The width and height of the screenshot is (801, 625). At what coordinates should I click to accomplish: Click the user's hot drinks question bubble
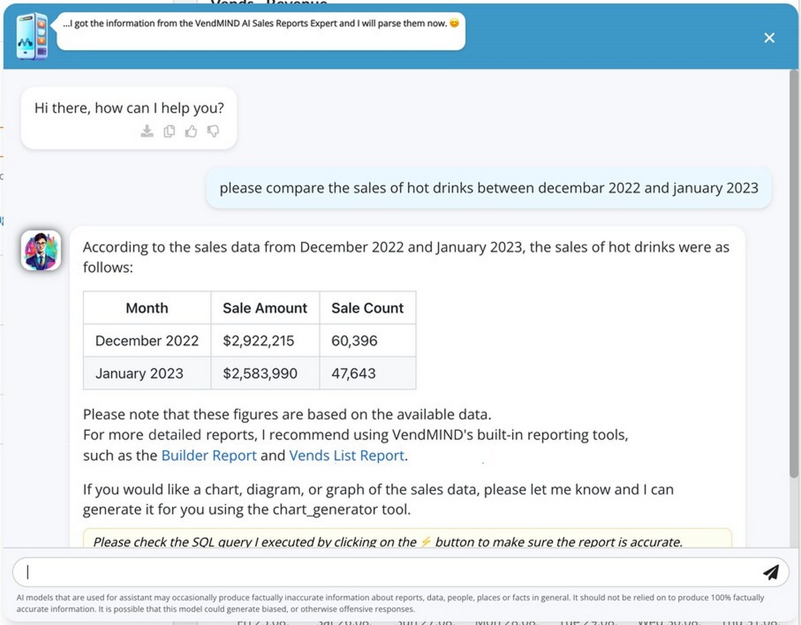click(x=489, y=188)
